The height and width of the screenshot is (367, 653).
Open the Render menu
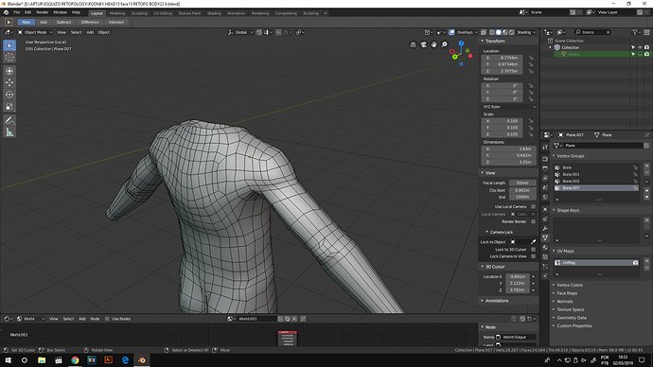(x=42, y=12)
